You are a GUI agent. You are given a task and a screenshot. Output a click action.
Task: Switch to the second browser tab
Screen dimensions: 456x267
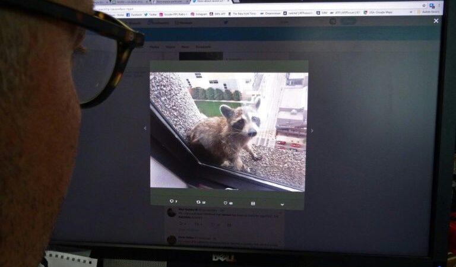pos(129,2)
